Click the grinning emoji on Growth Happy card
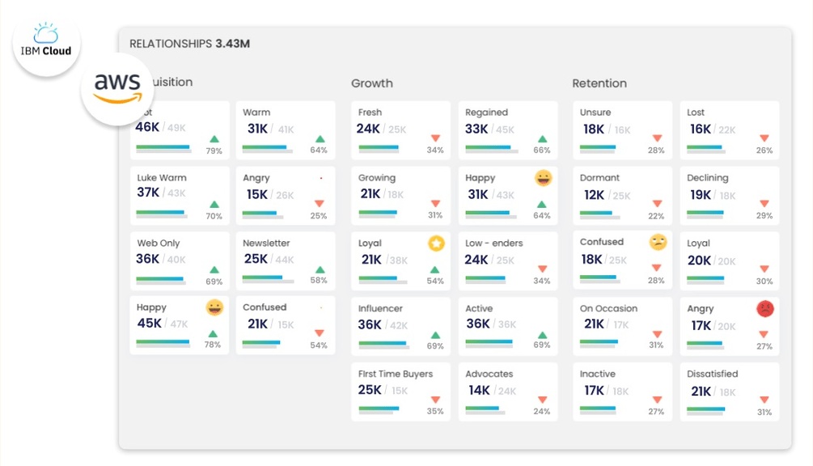813x466 pixels. point(544,178)
